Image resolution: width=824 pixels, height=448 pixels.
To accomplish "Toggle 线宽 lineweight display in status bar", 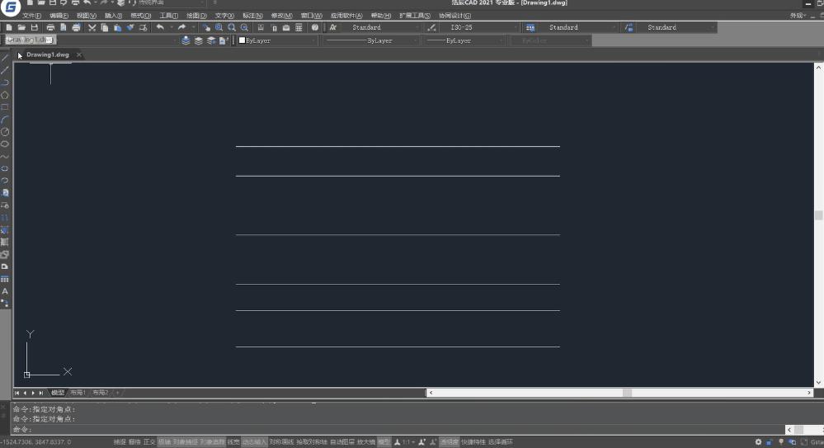I will pos(233,442).
